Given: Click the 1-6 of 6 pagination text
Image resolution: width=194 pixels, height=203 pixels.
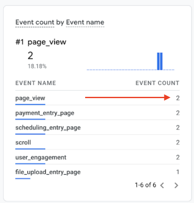Looking at the screenshot, I should click(x=145, y=185).
